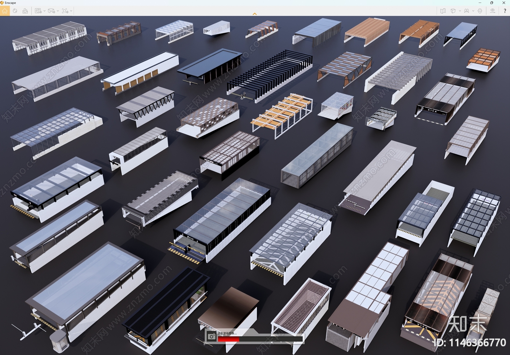The width and height of the screenshot is (510, 355).
Task: Open the Atmosphere / sun settings icon
Action: 15,11
